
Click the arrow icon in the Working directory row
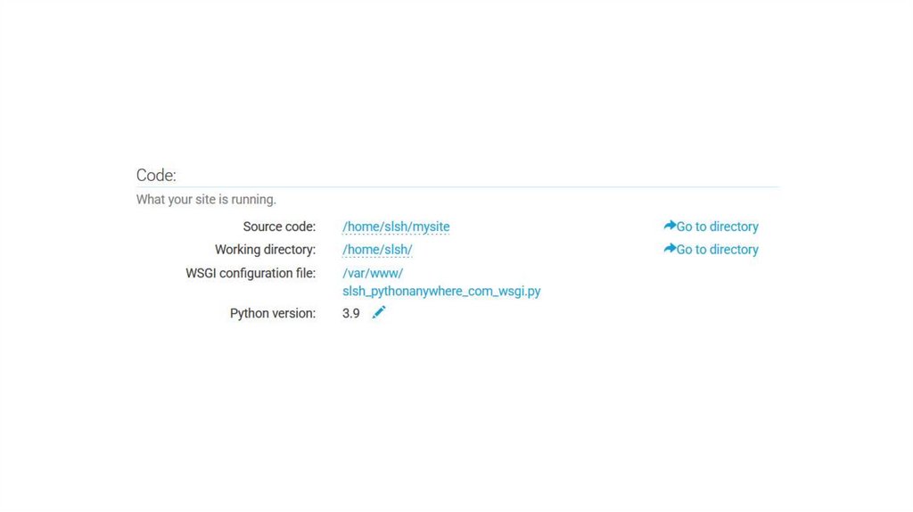click(670, 250)
